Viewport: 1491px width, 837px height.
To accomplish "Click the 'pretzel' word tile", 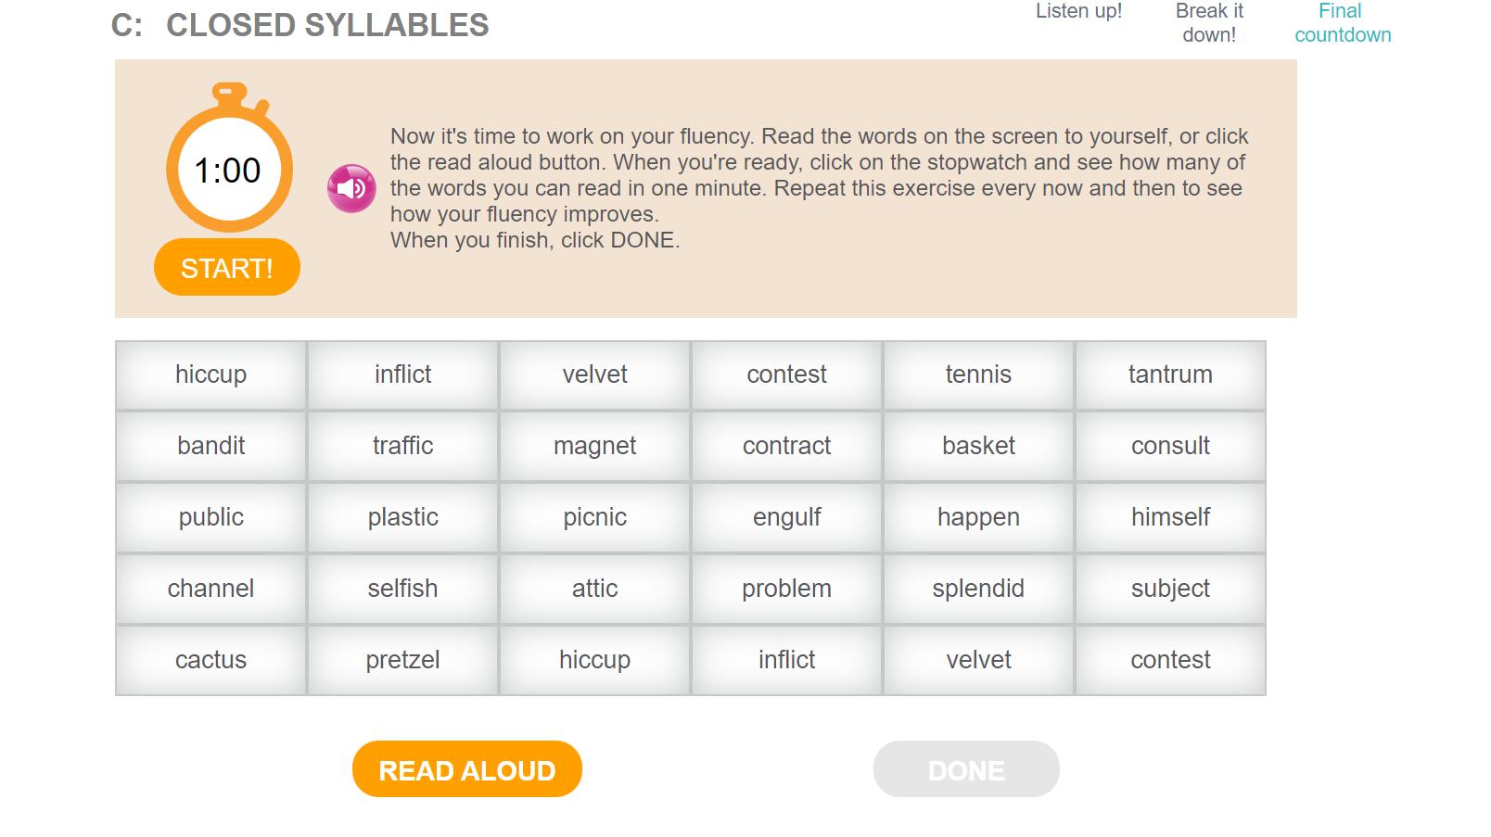I will point(402,661).
